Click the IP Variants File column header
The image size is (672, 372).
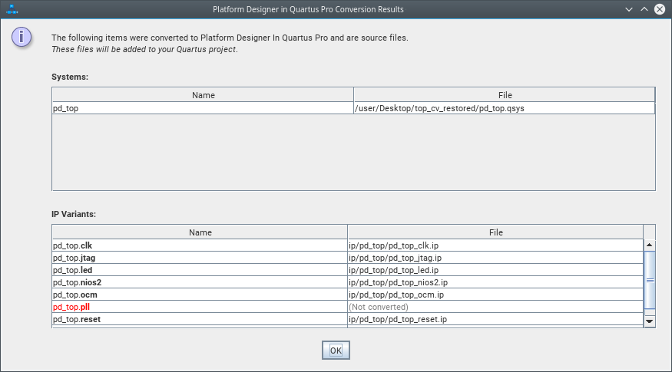(x=495, y=232)
